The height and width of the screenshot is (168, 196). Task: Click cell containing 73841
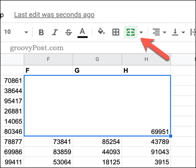[x=48, y=142]
